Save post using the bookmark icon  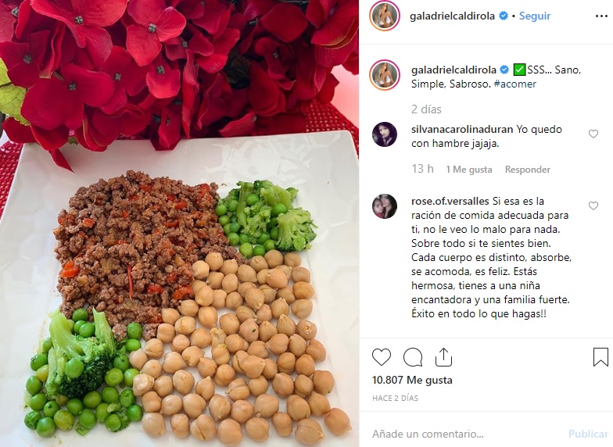600,356
